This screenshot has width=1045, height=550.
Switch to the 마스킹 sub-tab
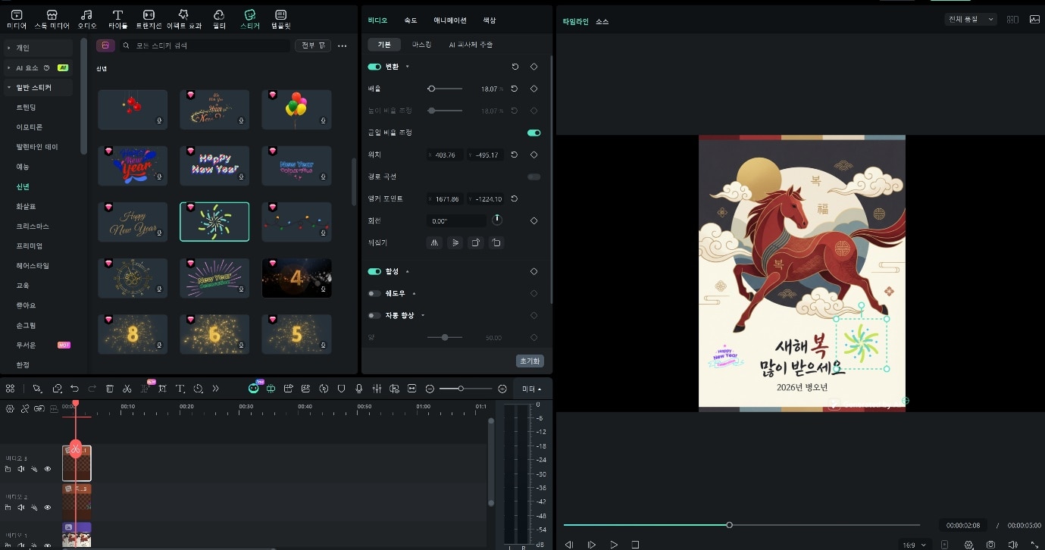click(421, 45)
